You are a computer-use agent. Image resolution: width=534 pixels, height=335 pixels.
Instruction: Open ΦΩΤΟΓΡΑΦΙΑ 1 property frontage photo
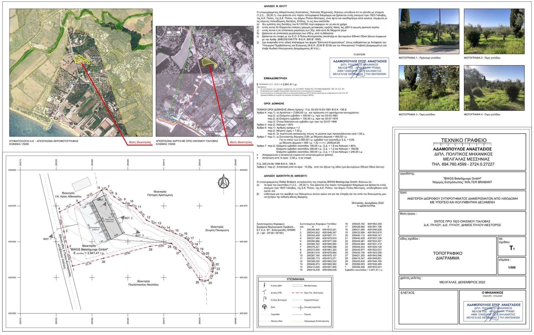click(x=429, y=31)
